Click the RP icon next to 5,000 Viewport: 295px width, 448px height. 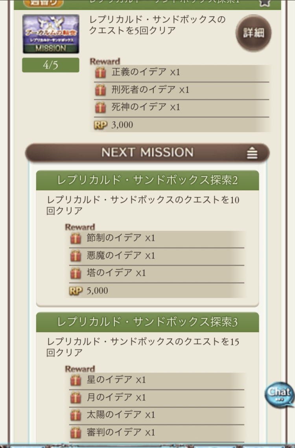point(76,291)
